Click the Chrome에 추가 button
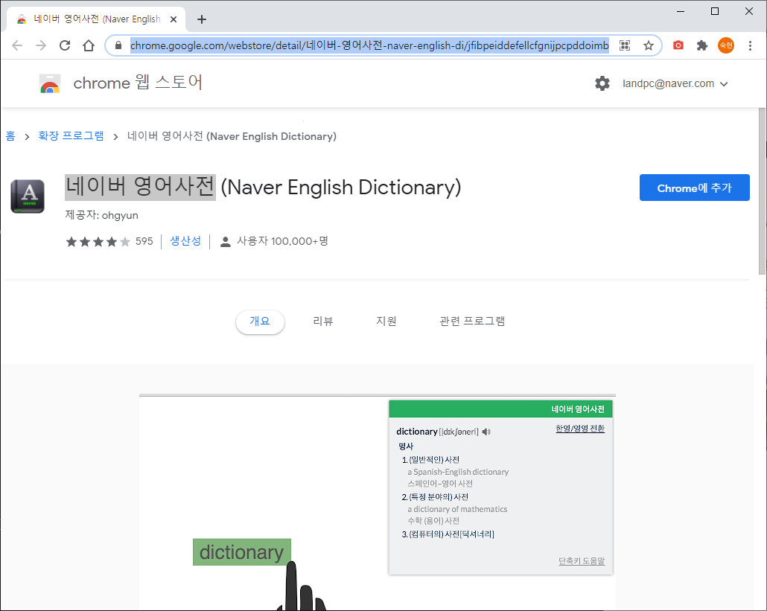The height and width of the screenshot is (611, 767). tap(694, 188)
